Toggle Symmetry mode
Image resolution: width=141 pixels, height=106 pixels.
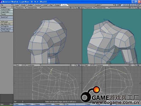coord(49,104)
